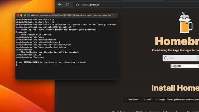Click 'The Missing Package Manager' tagline

tap(175, 50)
